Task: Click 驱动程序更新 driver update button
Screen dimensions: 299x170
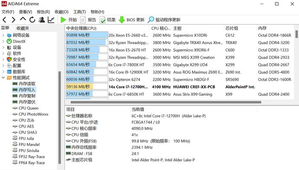Action: click(164, 20)
